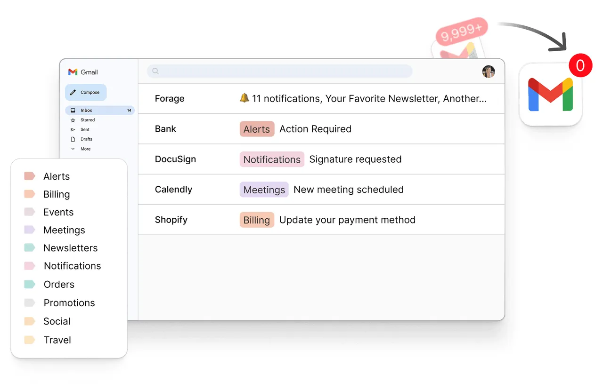Open the DocuSign email row
The width and height of the screenshot is (603, 389).
tap(321, 159)
